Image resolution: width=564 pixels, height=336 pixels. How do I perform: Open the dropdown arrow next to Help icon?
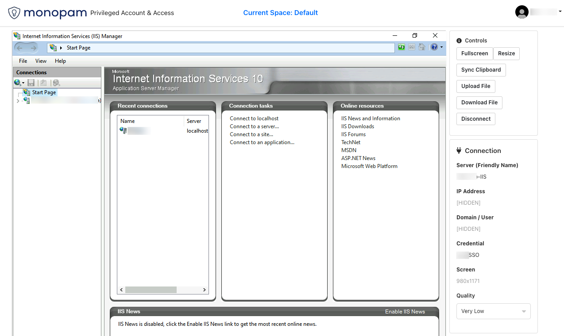click(x=441, y=47)
